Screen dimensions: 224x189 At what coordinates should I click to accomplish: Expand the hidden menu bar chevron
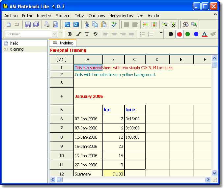(x=215, y=14)
